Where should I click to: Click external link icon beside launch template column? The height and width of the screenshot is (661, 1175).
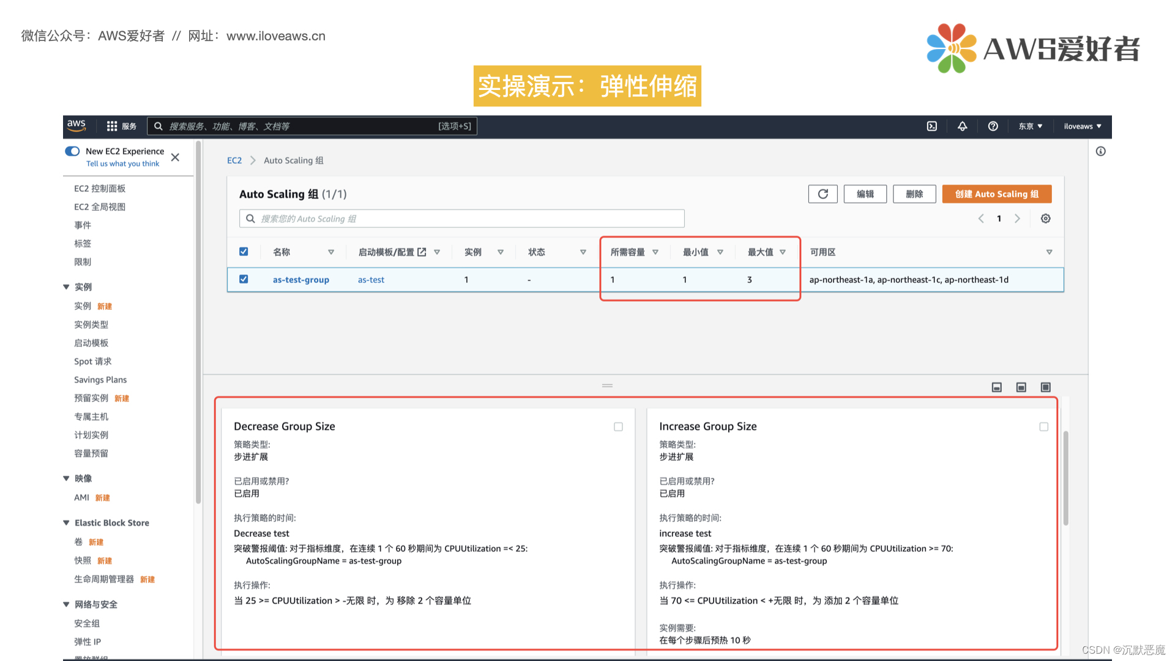pos(422,252)
